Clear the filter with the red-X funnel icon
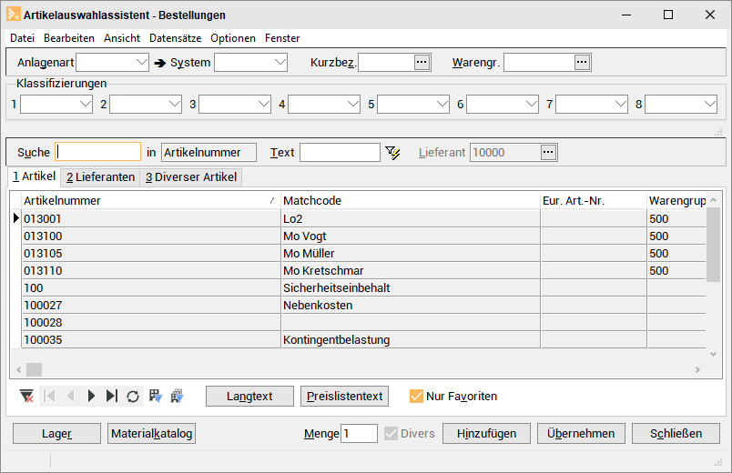 click(27, 396)
